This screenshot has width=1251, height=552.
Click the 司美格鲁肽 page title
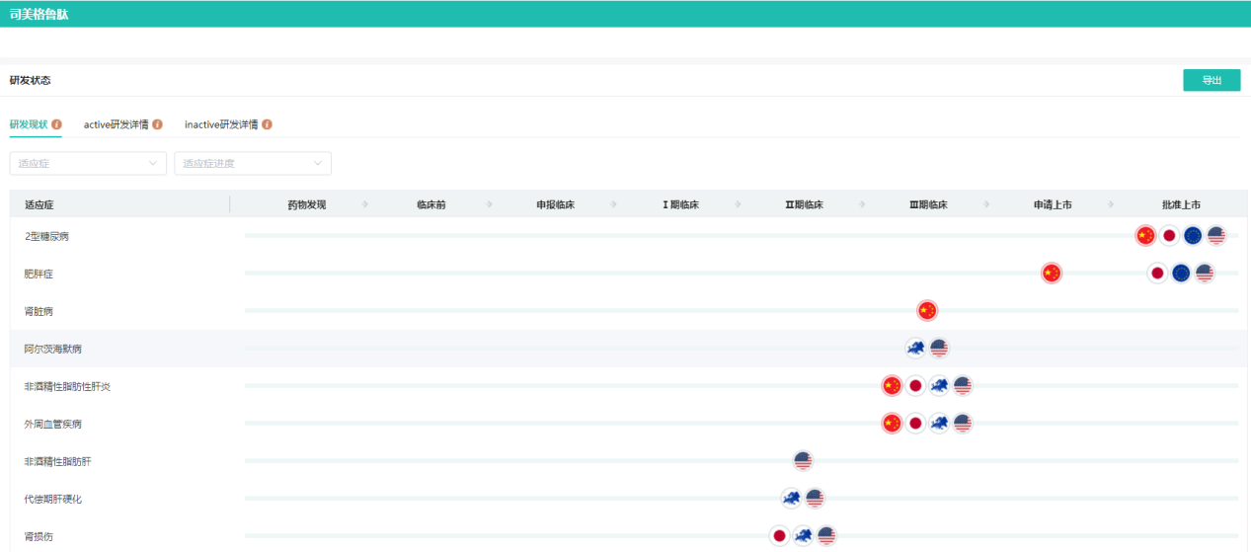[x=39, y=14]
